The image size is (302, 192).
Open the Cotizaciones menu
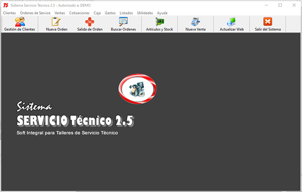pos(79,13)
